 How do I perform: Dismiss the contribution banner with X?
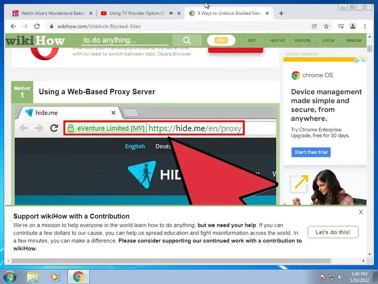pyautogui.click(x=361, y=212)
